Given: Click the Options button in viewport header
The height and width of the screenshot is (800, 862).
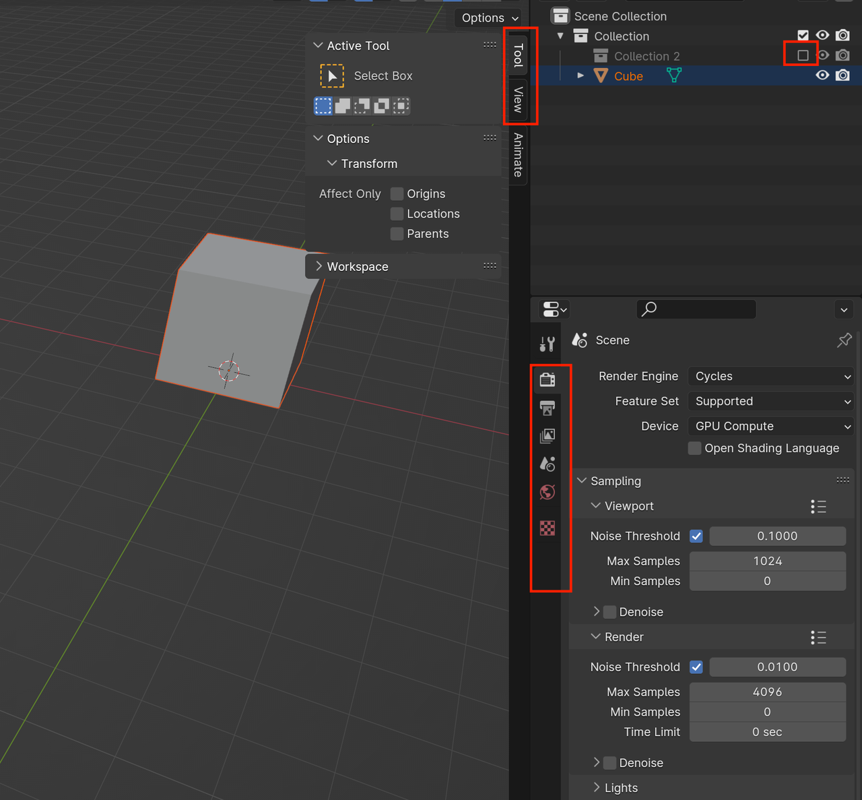Looking at the screenshot, I should tap(489, 18).
